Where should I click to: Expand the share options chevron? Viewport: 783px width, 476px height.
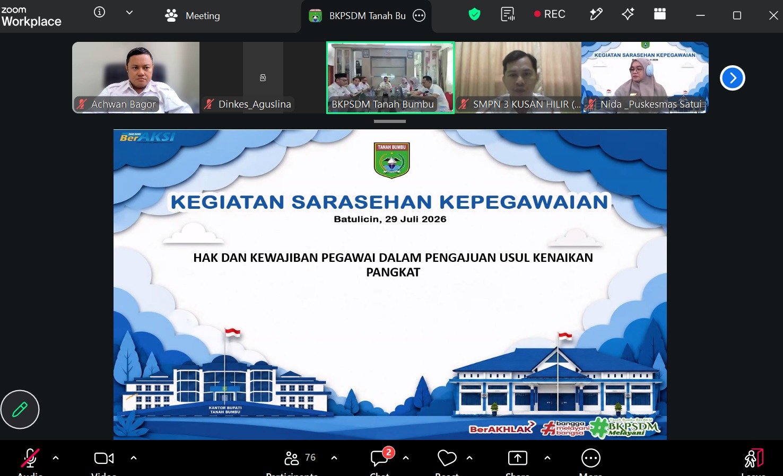(x=547, y=458)
